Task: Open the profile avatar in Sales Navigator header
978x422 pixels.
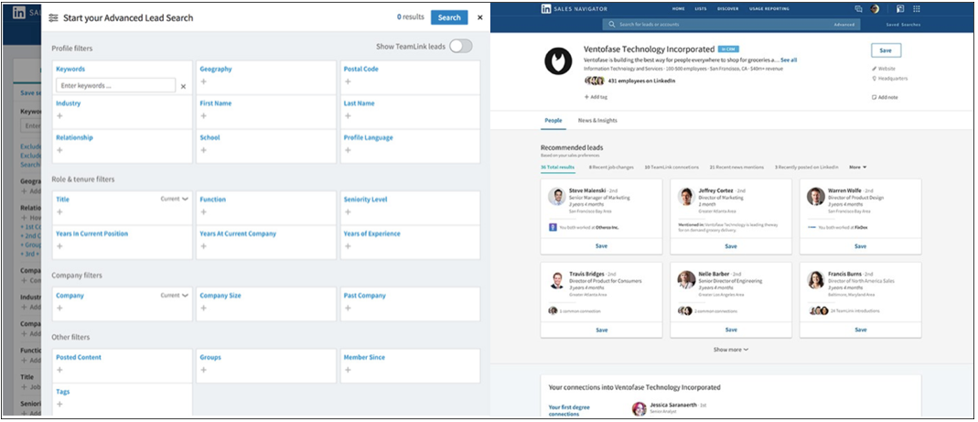Action: coord(876,9)
